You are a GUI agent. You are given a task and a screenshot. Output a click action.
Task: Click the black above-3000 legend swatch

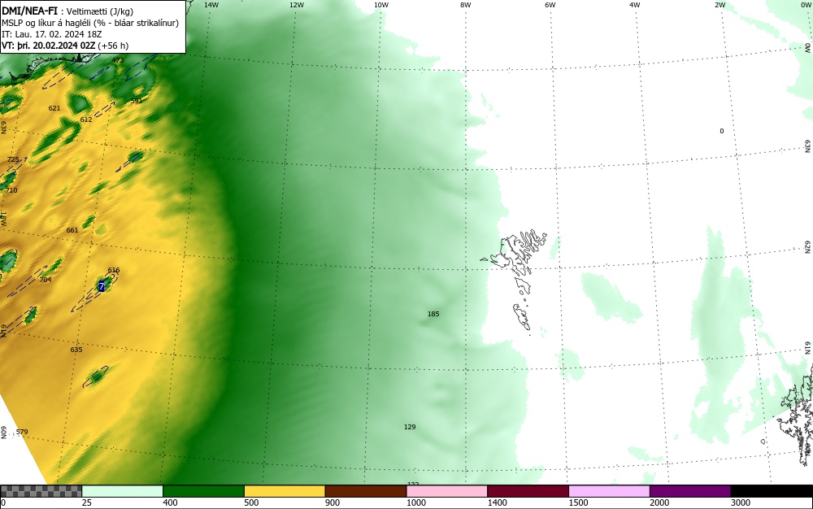pyautogui.click(x=772, y=491)
